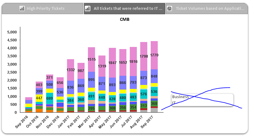Click the green 368 segment in Sep 2017 bar

click(154, 104)
